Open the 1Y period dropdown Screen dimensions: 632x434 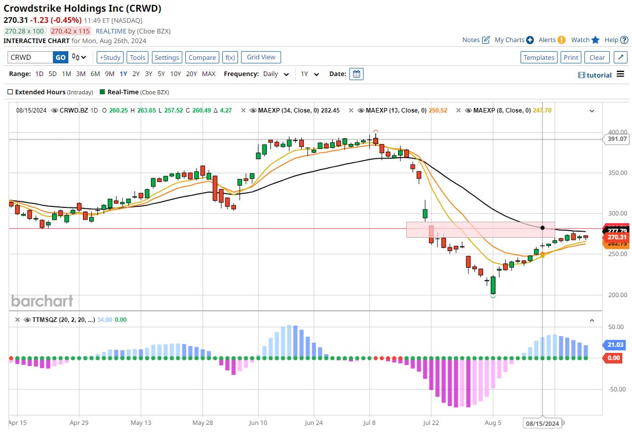(310, 74)
